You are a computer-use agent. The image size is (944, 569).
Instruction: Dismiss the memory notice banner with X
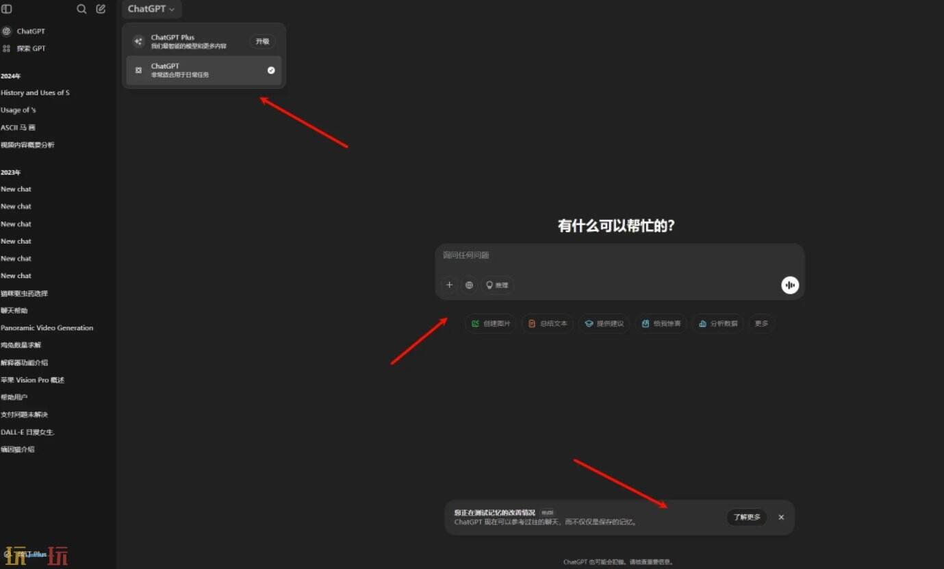[781, 517]
